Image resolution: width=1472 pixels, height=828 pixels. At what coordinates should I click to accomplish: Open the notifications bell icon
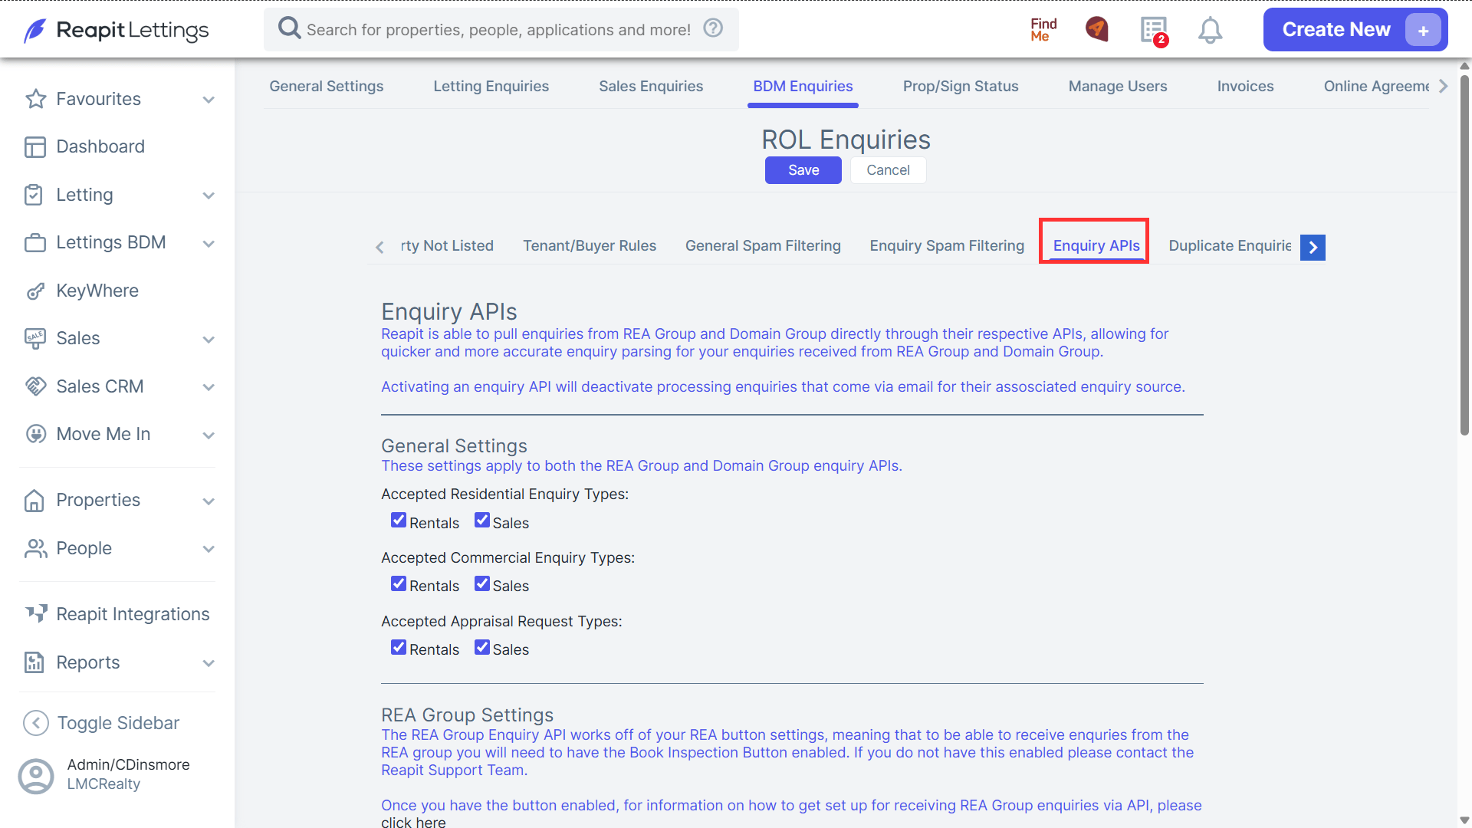(1210, 30)
